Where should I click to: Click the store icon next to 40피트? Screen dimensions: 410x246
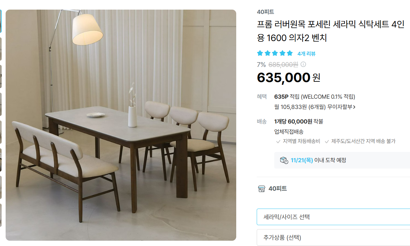[261, 189]
